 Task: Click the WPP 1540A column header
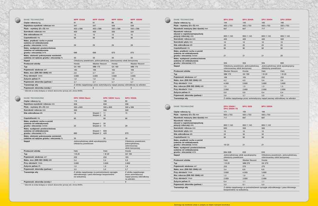(x=79, y=20)
